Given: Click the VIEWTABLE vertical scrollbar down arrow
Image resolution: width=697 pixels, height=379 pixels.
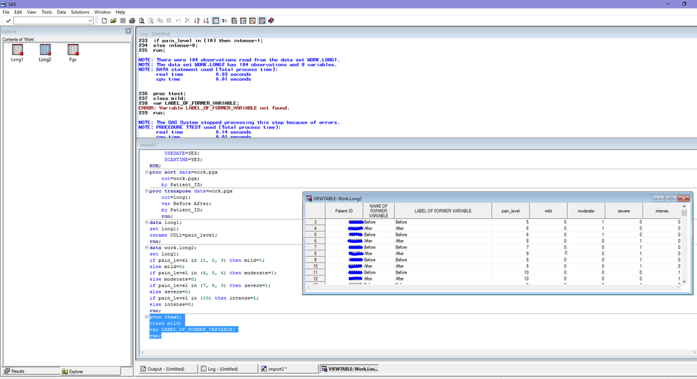Looking at the screenshot, I should [x=684, y=281].
